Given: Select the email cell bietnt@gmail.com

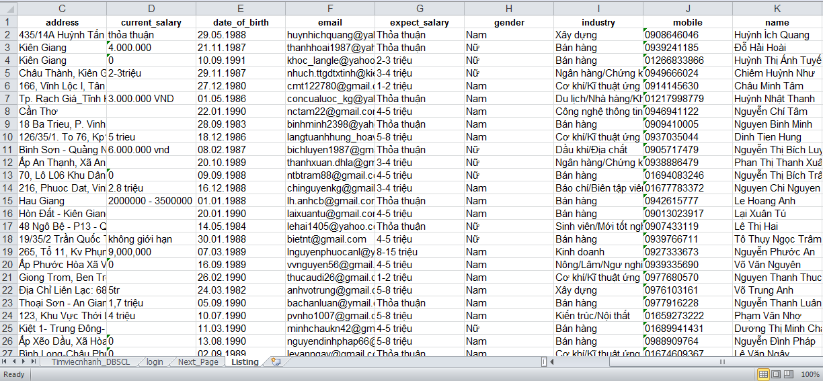Looking at the screenshot, I should (x=329, y=239).
